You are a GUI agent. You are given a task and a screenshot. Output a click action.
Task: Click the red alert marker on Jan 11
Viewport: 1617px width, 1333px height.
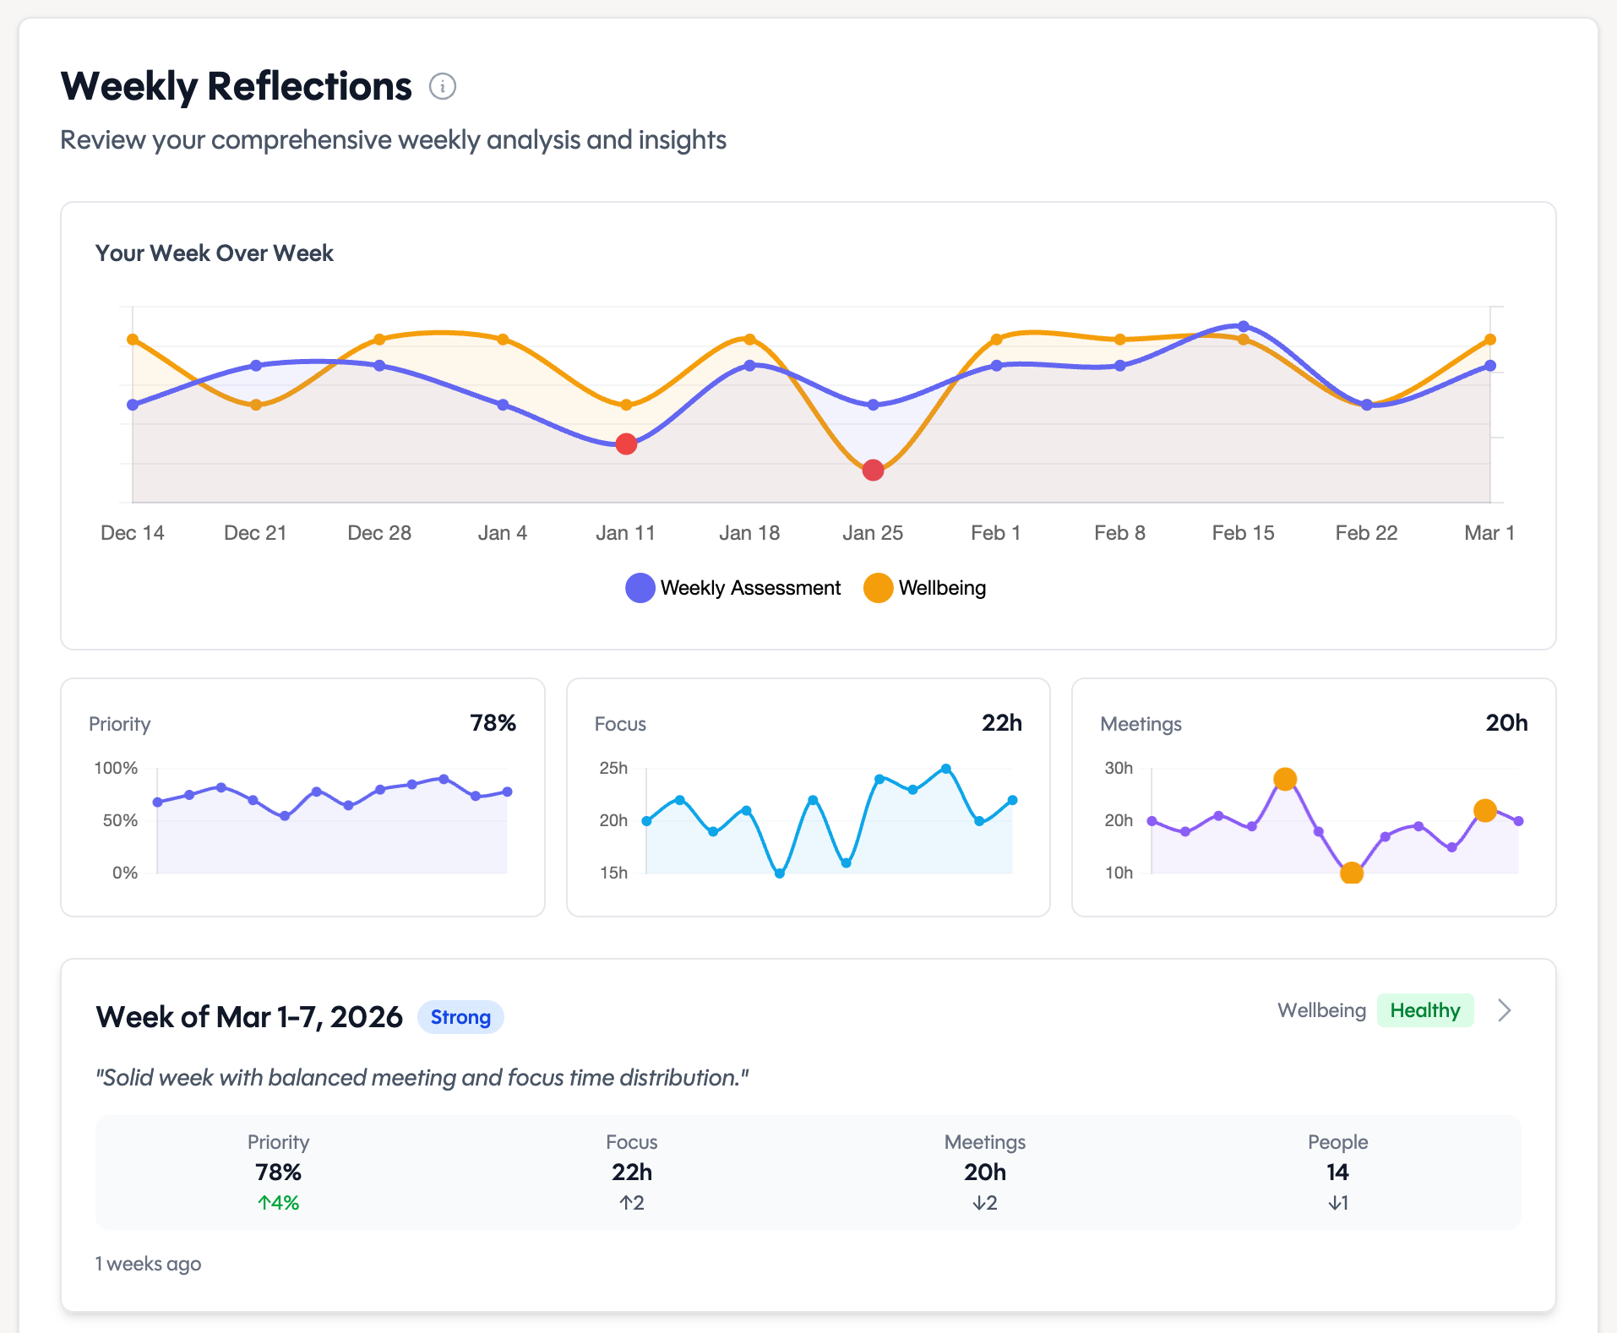(626, 443)
